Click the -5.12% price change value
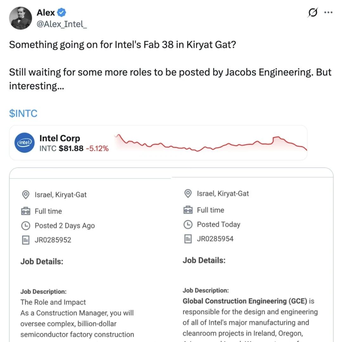The height and width of the screenshot is (342, 342). pyautogui.click(x=97, y=148)
